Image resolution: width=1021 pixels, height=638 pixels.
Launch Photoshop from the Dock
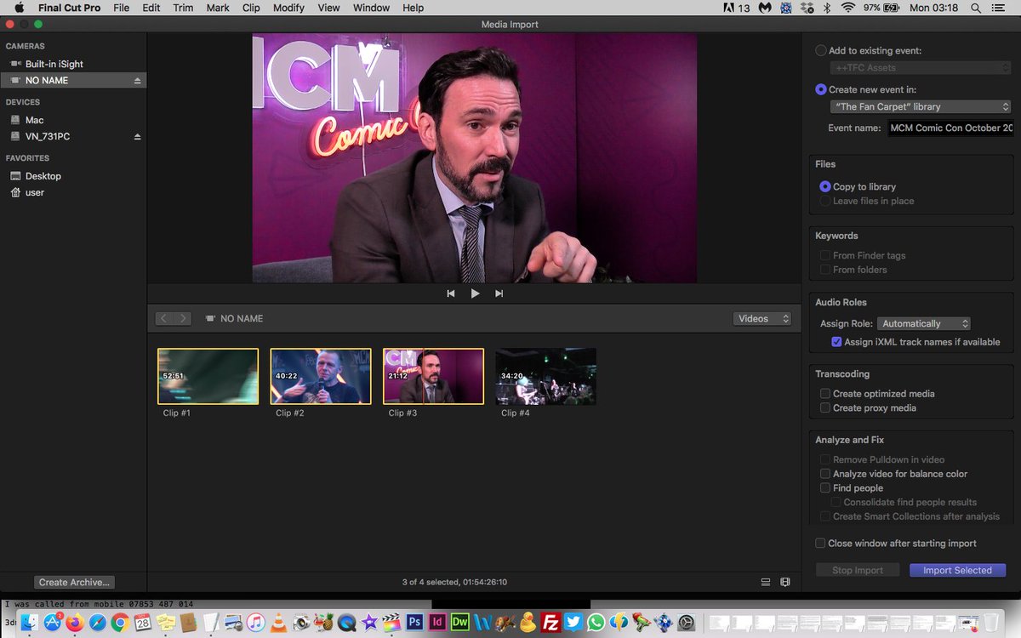tap(415, 622)
